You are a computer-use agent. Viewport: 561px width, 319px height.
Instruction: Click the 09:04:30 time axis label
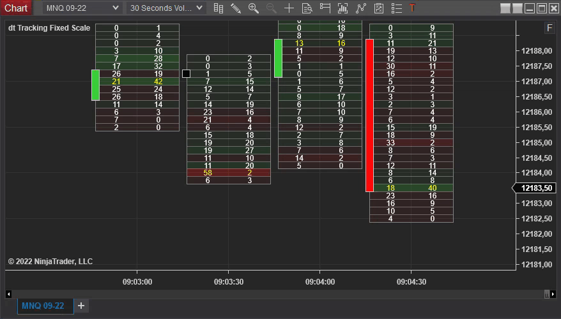tap(411, 282)
